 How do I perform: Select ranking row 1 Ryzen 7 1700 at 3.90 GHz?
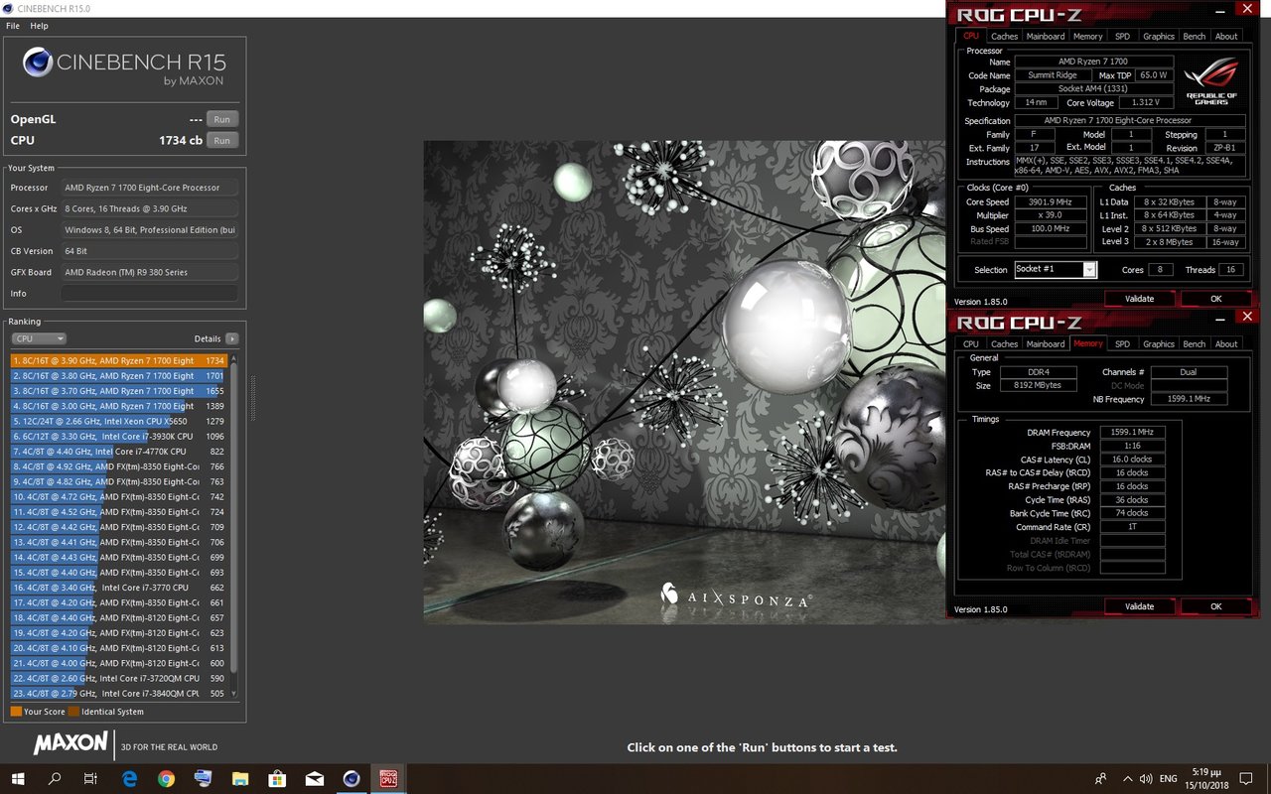[119, 360]
